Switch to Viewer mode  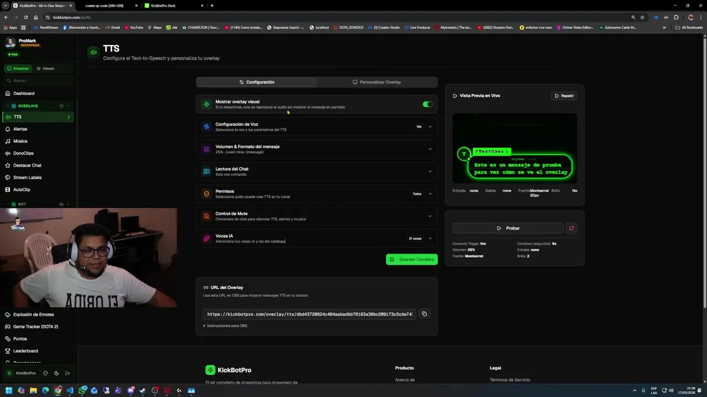45,68
